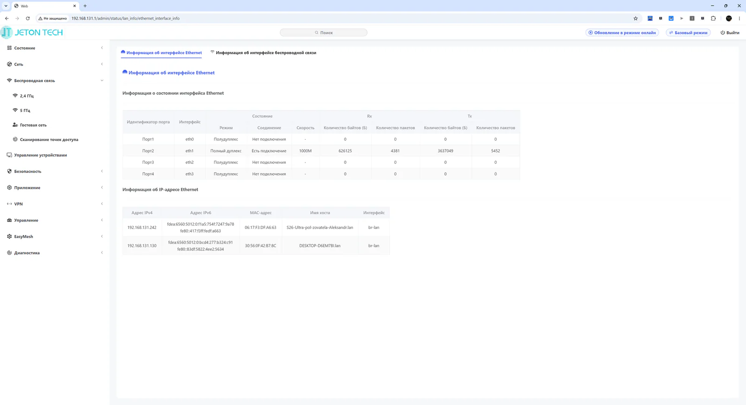This screenshot has height=405, width=746.
Task: Click the Управление toolbox icon
Action: [9, 220]
